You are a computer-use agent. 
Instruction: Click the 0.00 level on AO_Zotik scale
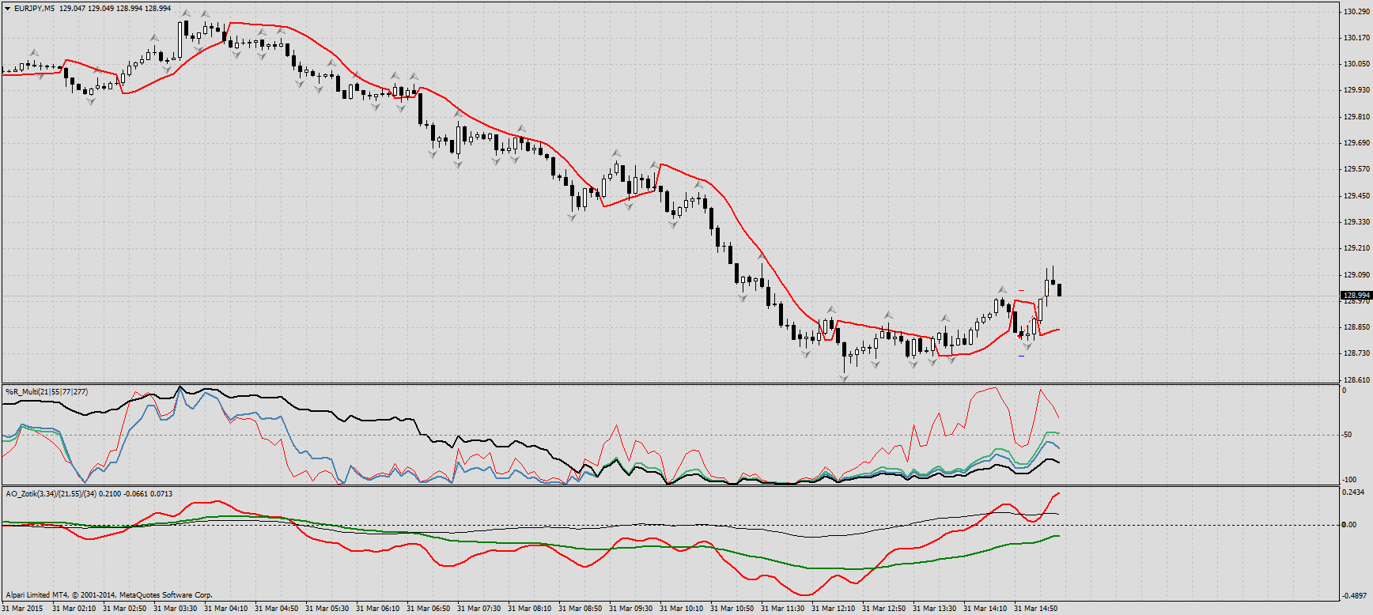(1348, 525)
